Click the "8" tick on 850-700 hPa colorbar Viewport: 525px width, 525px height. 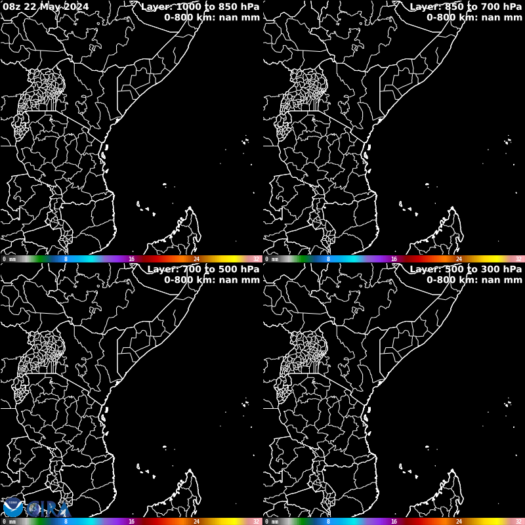(x=329, y=259)
